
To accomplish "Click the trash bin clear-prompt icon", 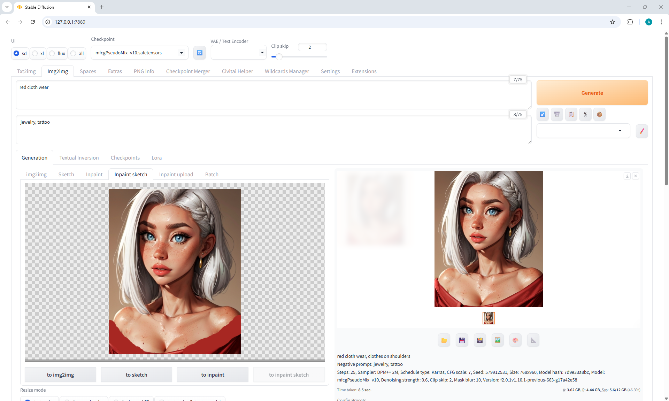I will pos(557,114).
